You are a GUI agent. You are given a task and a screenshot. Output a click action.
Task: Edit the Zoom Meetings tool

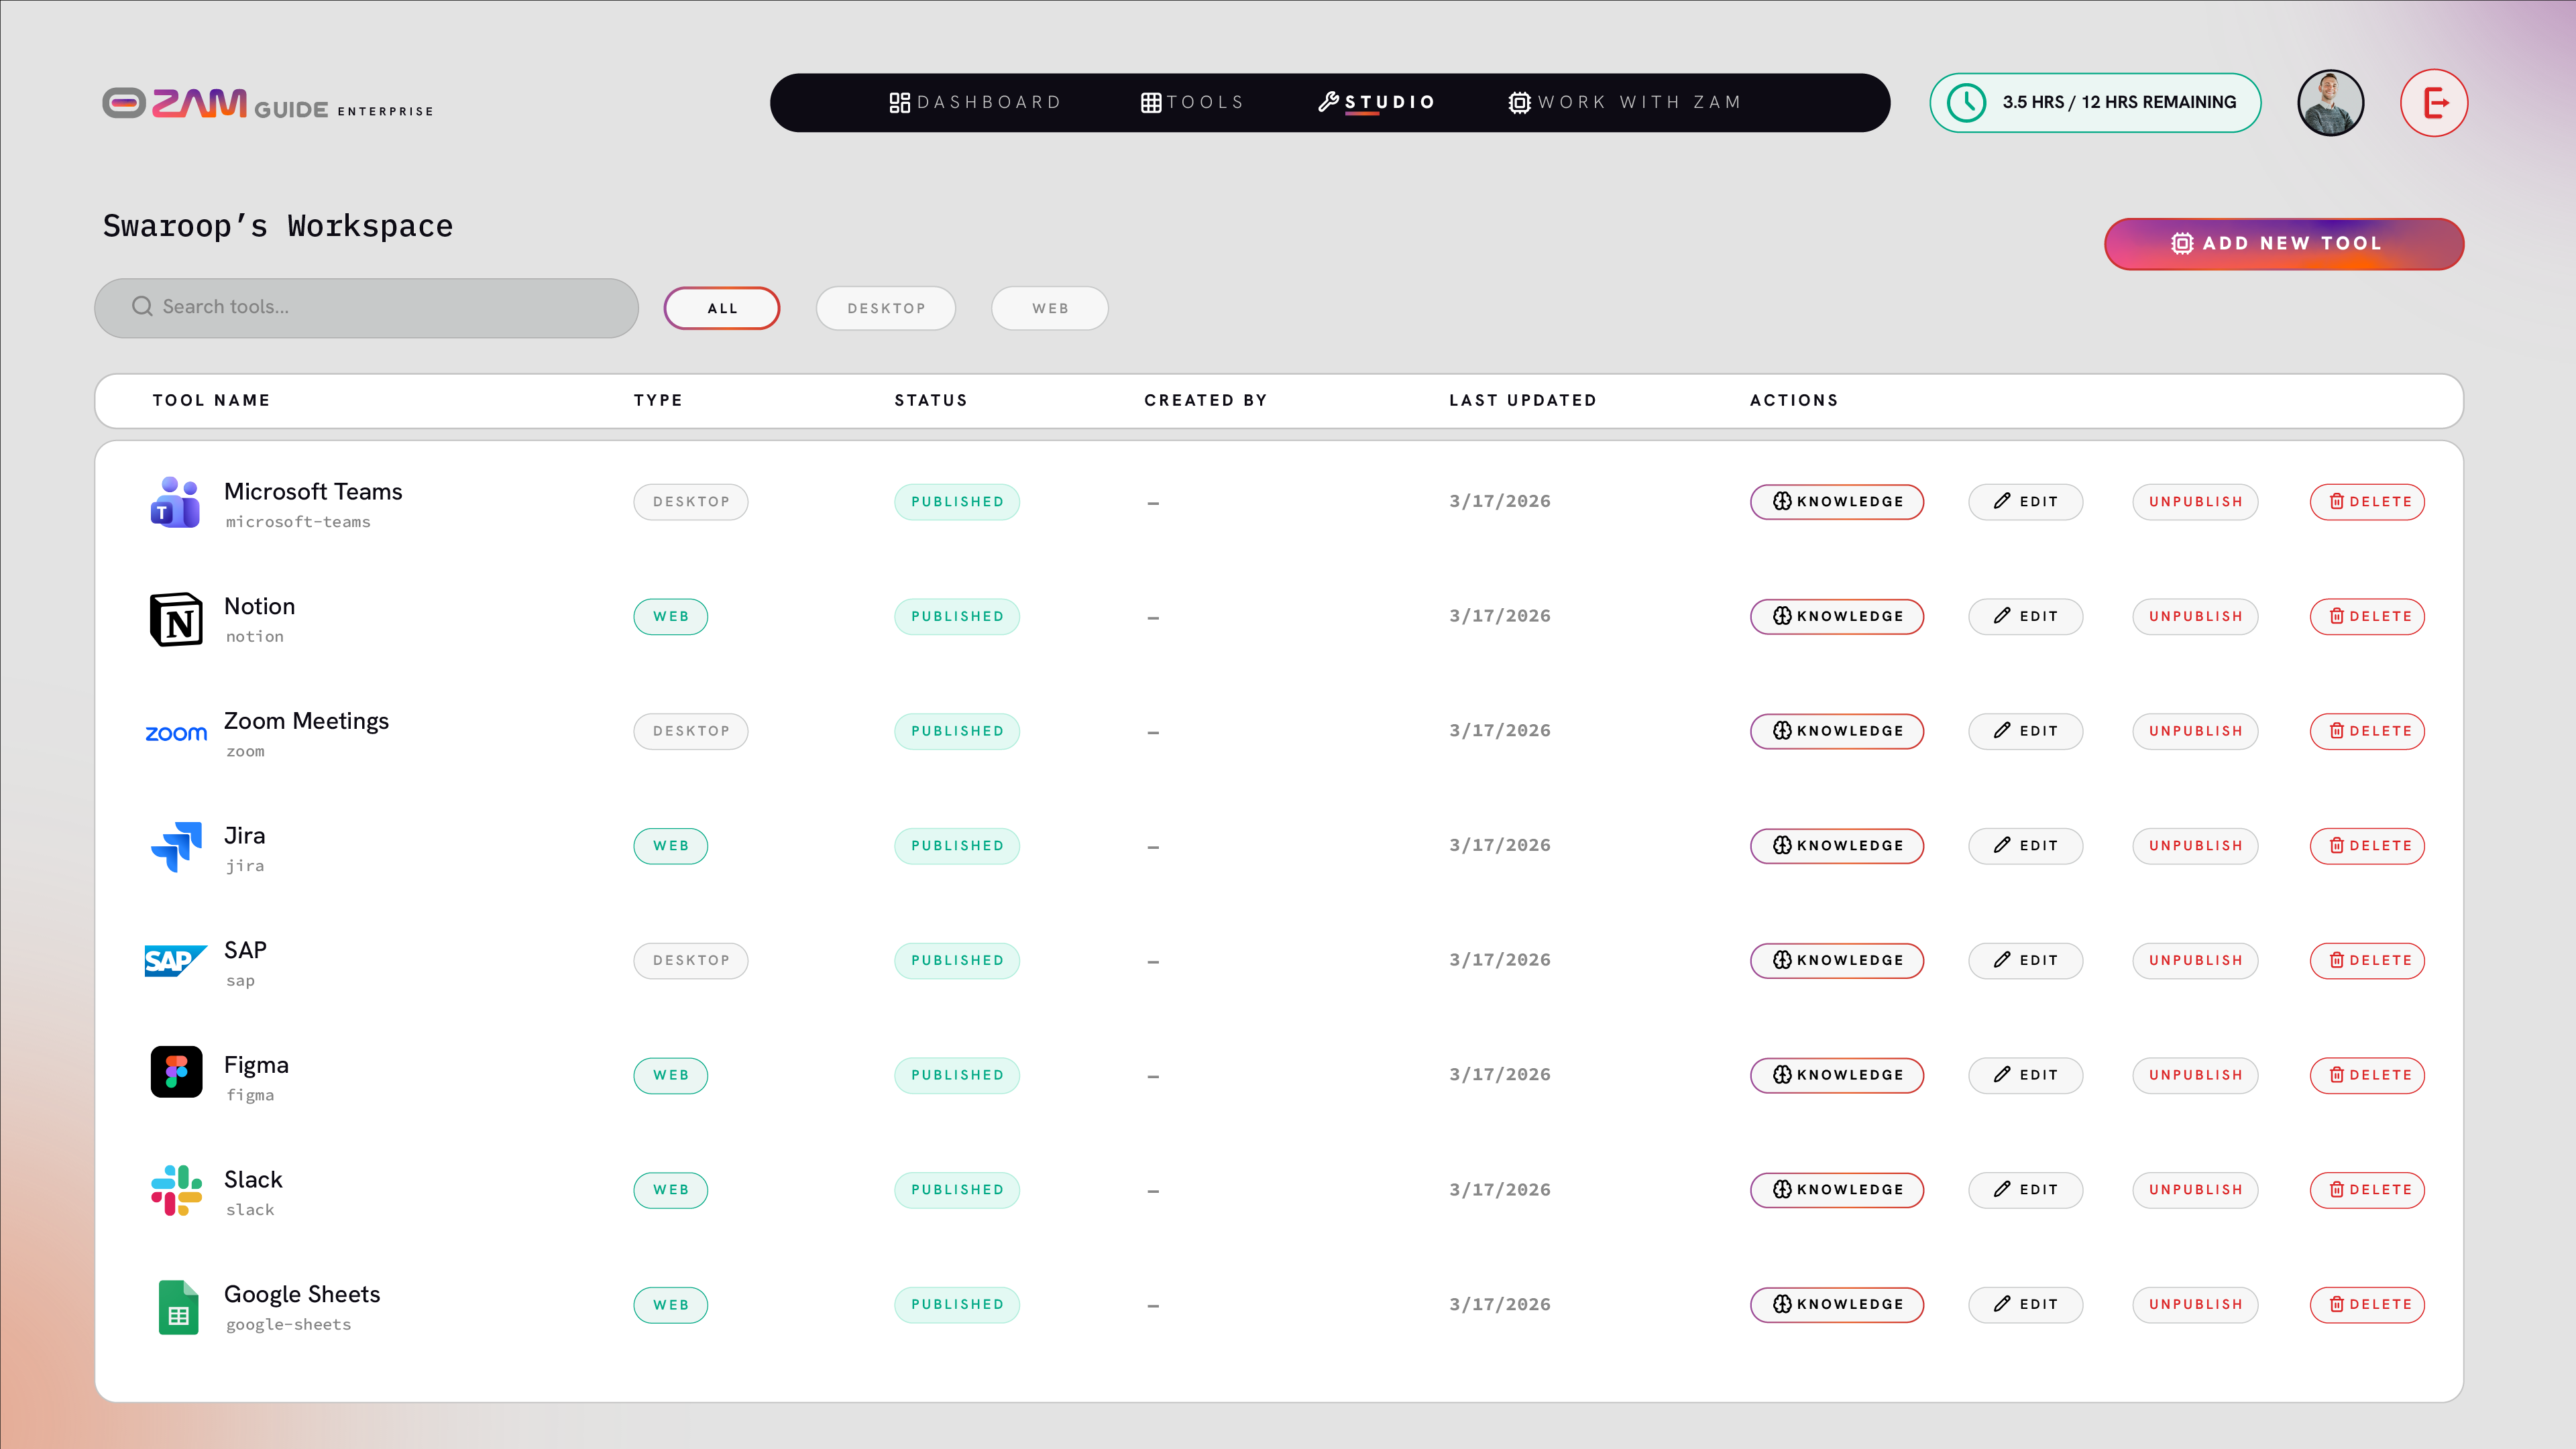(x=2025, y=731)
